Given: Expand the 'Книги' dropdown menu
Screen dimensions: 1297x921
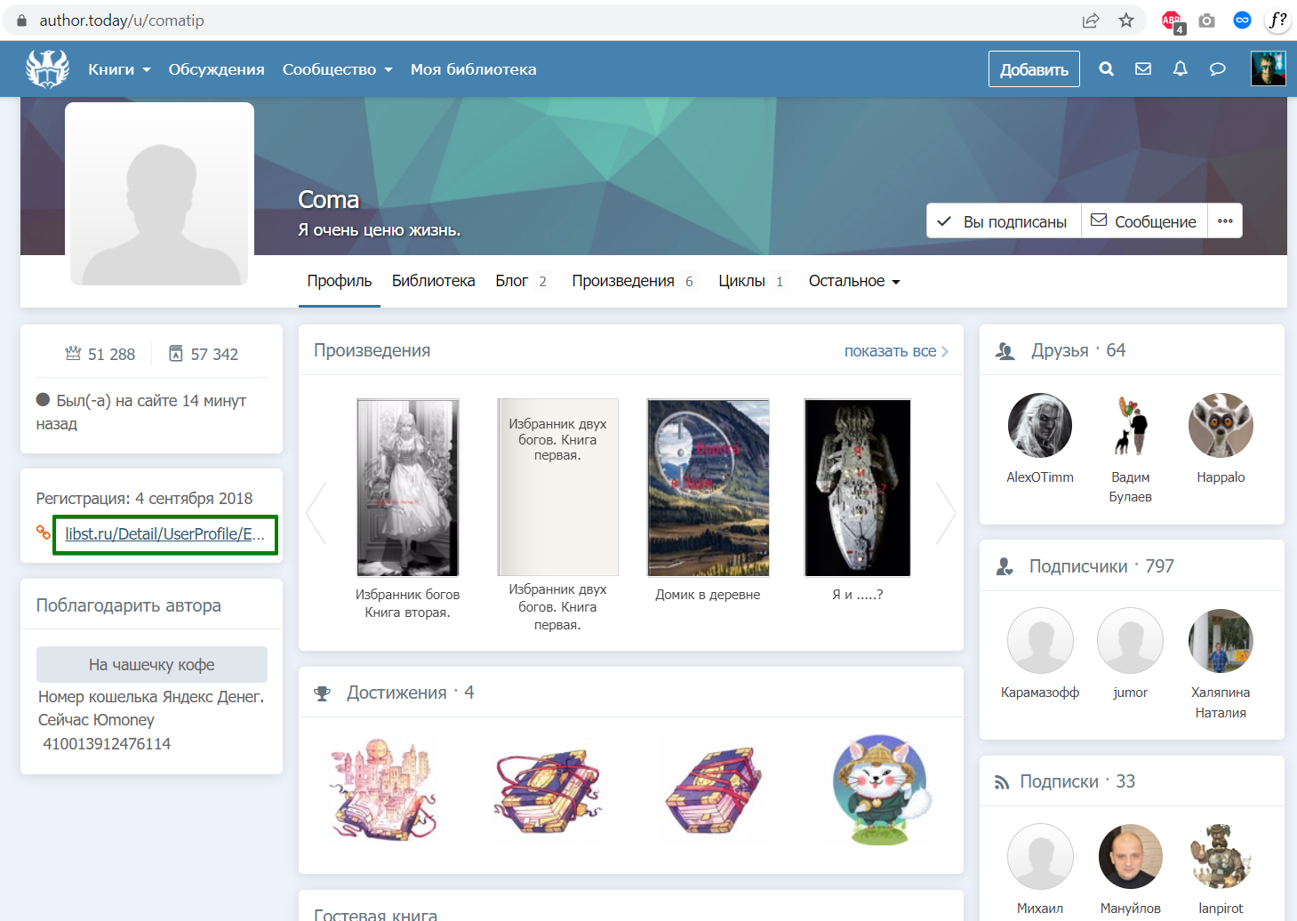Looking at the screenshot, I should pos(119,69).
